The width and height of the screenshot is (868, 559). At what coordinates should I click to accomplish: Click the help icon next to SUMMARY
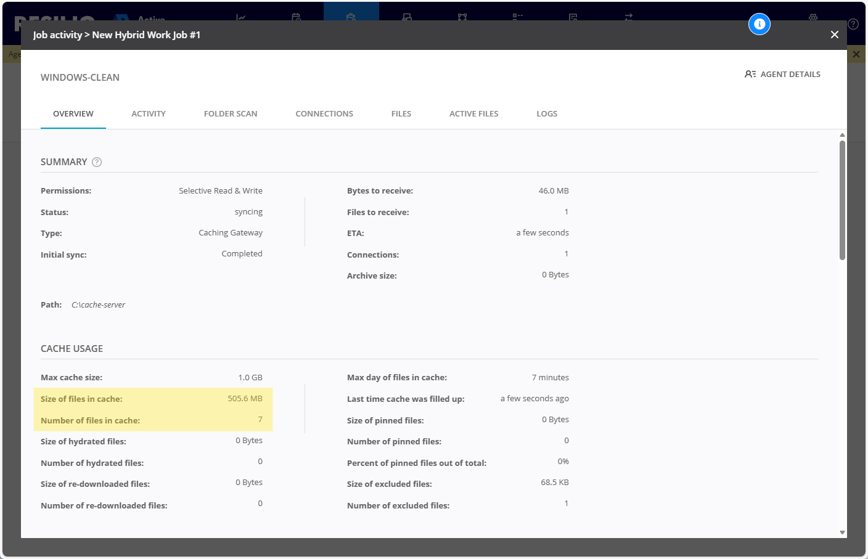coord(97,162)
